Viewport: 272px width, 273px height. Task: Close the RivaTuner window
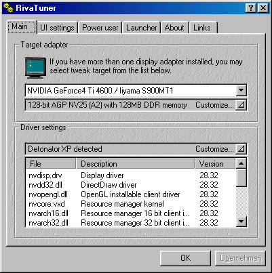(x=263, y=8)
